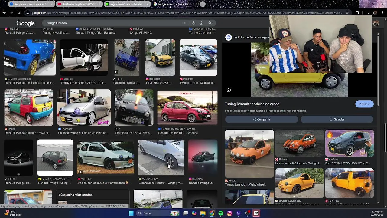Screen dimensions: 387x218
Task: Open yellow Twingo pickup Auto Test related image
Action: (x=349, y=183)
